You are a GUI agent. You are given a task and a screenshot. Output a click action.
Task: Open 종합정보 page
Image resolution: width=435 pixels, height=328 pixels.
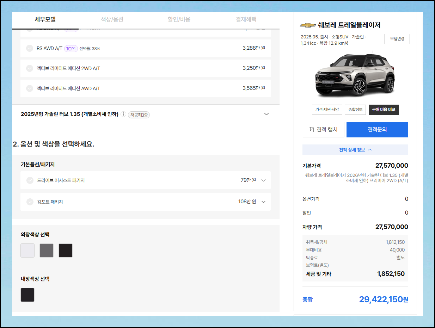[x=355, y=110]
